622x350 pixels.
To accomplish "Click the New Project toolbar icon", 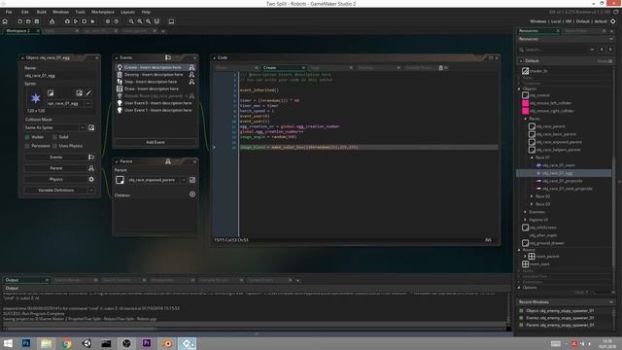I will point(19,21).
